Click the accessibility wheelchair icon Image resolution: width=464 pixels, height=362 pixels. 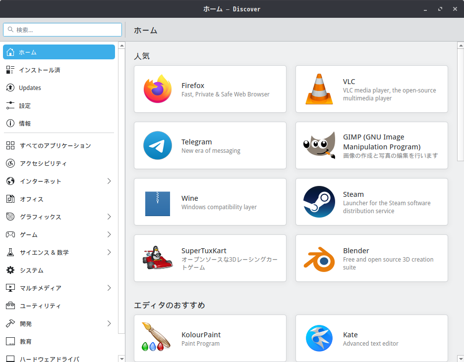click(x=10, y=163)
